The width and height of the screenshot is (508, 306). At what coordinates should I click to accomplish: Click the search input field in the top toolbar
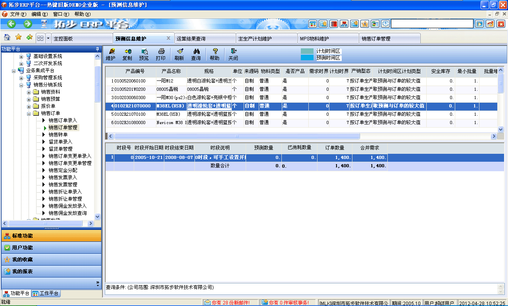pyautogui.click(x=433, y=23)
